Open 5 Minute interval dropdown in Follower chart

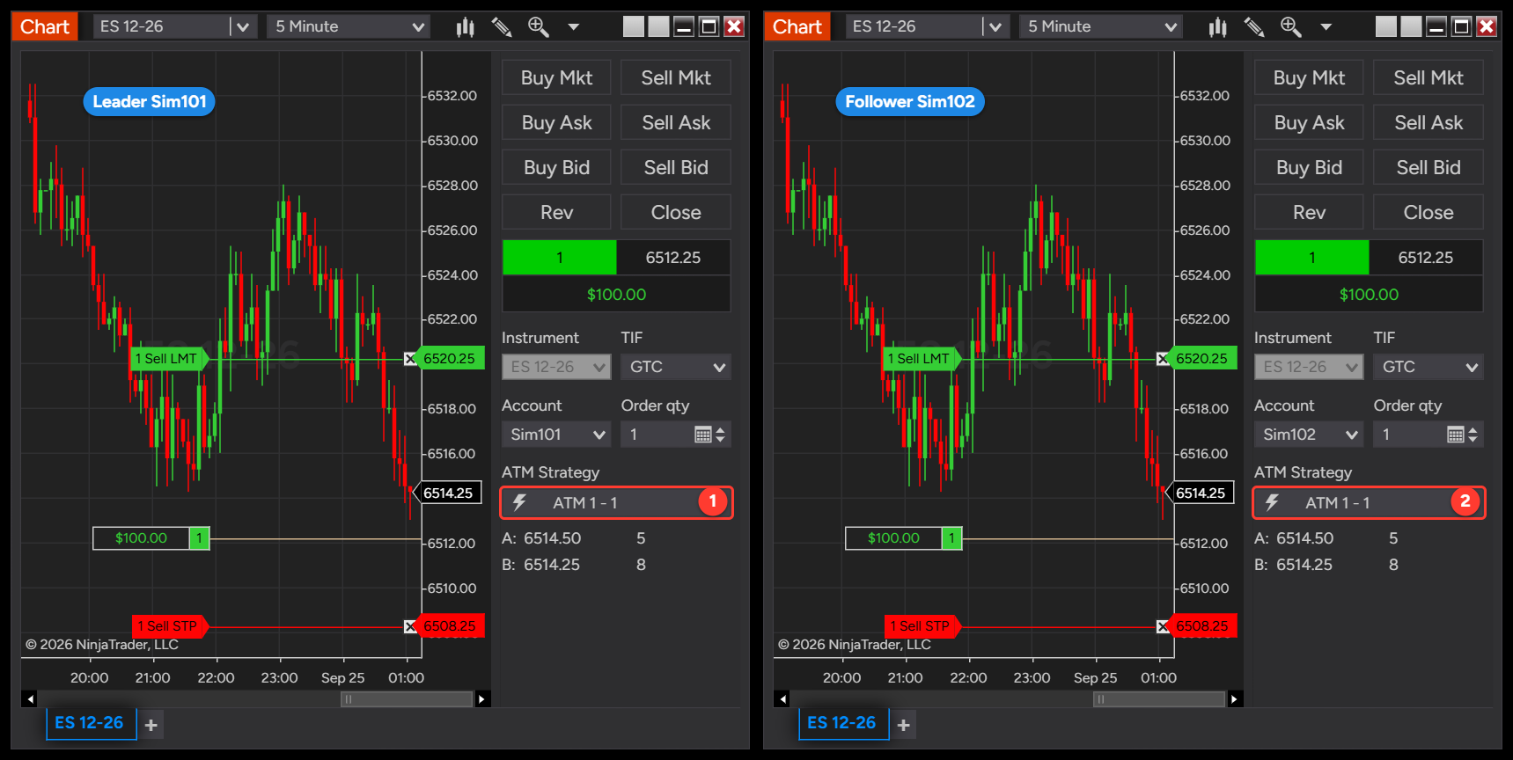click(1102, 27)
